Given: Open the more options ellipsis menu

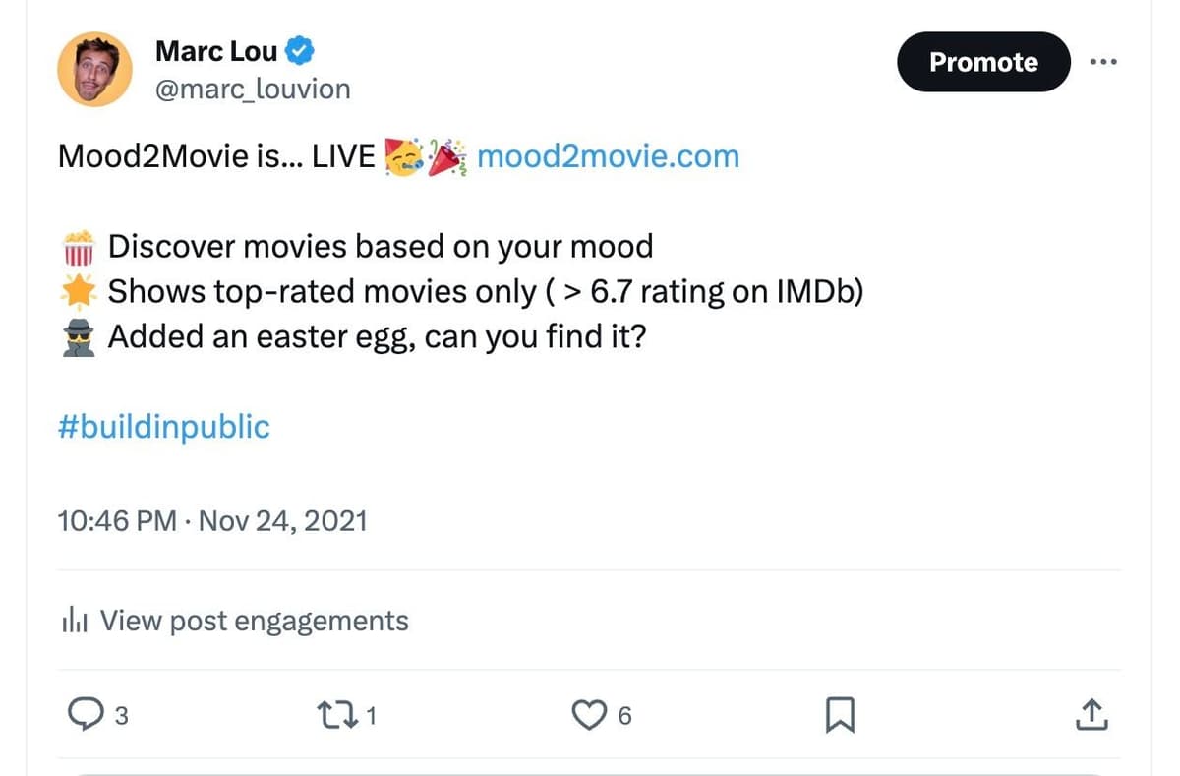Looking at the screenshot, I should pos(1104,62).
